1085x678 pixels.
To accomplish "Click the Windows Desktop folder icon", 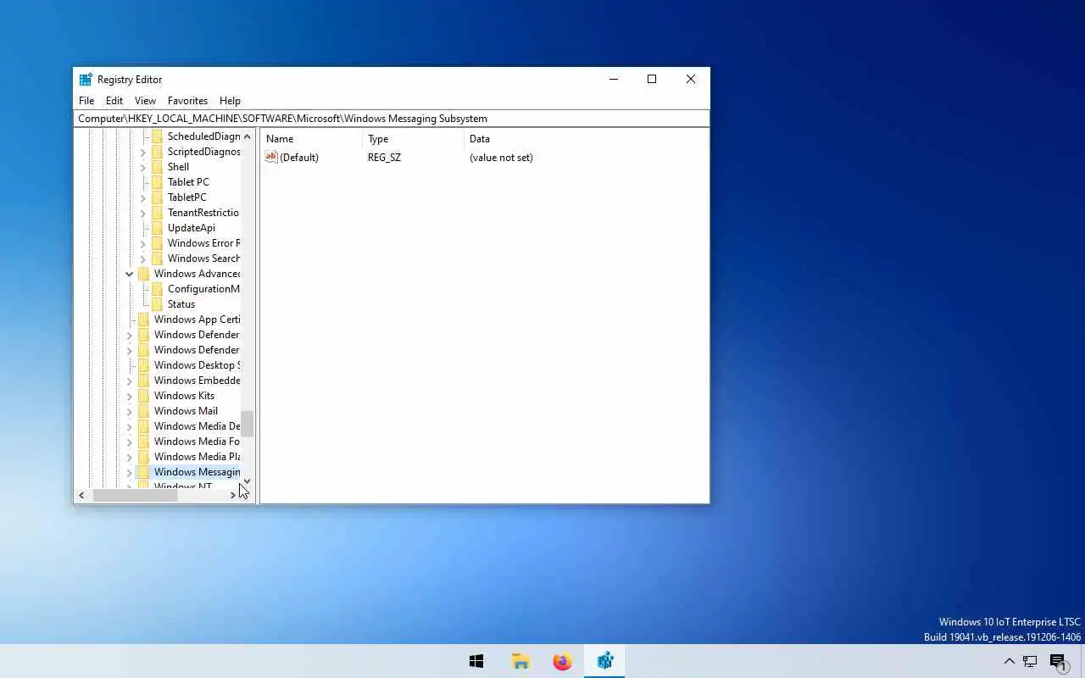I will 143,365.
